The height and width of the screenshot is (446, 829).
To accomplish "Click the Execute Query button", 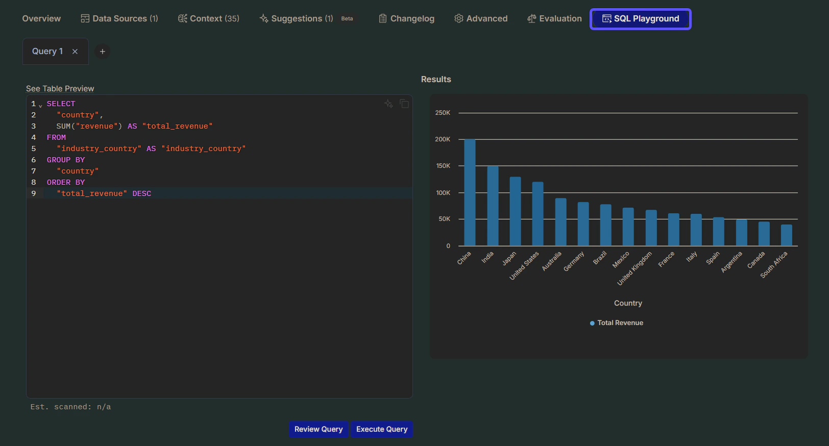I will click(x=382, y=429).
